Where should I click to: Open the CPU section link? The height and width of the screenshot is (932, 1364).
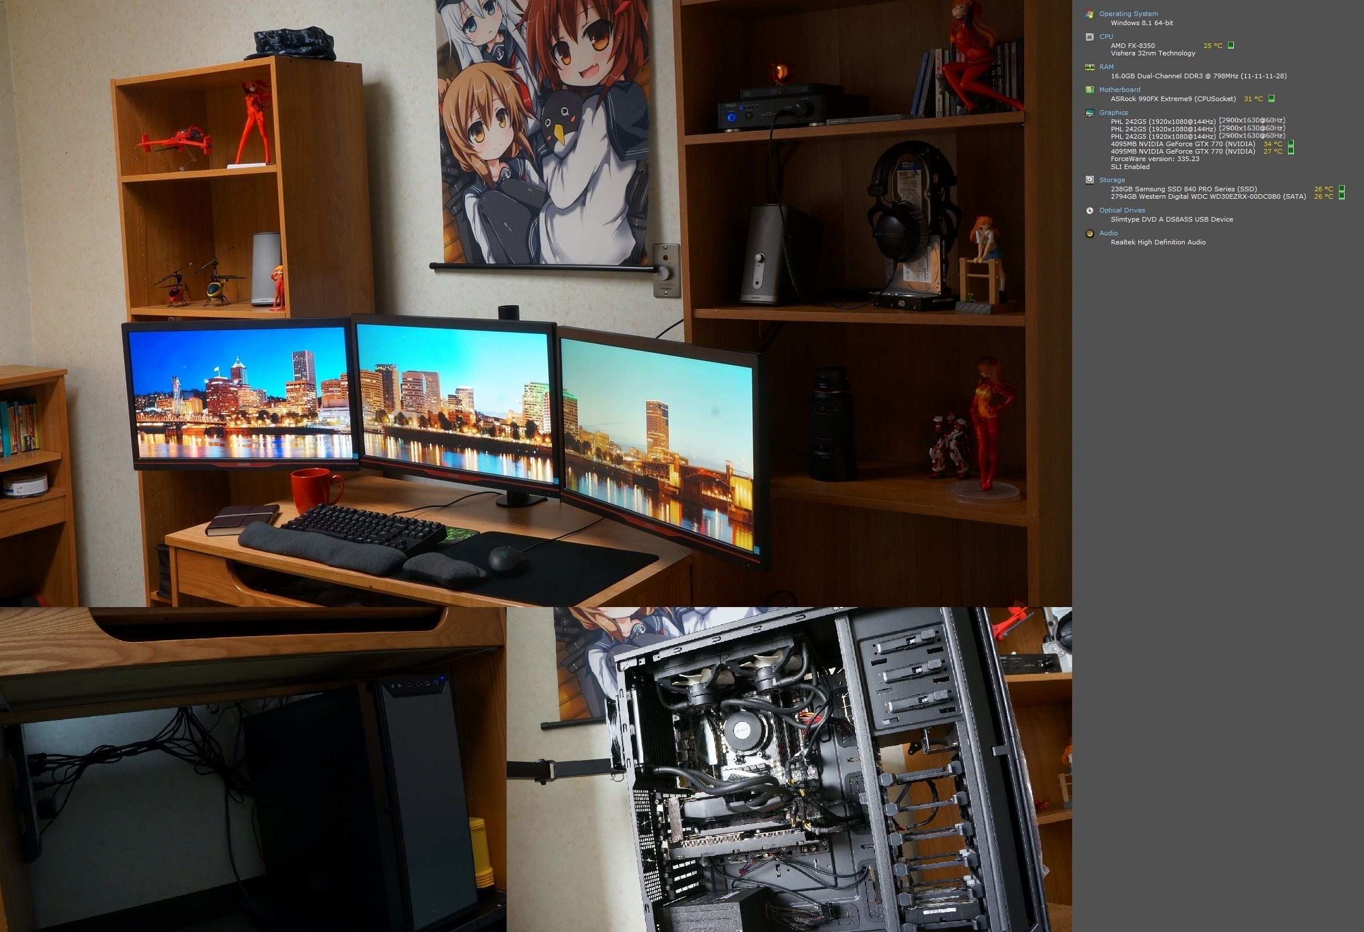(x=1106, y=37)
